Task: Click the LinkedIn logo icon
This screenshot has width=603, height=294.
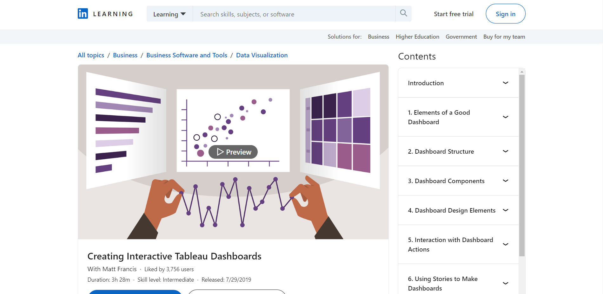Action: (x=83, y=14)
